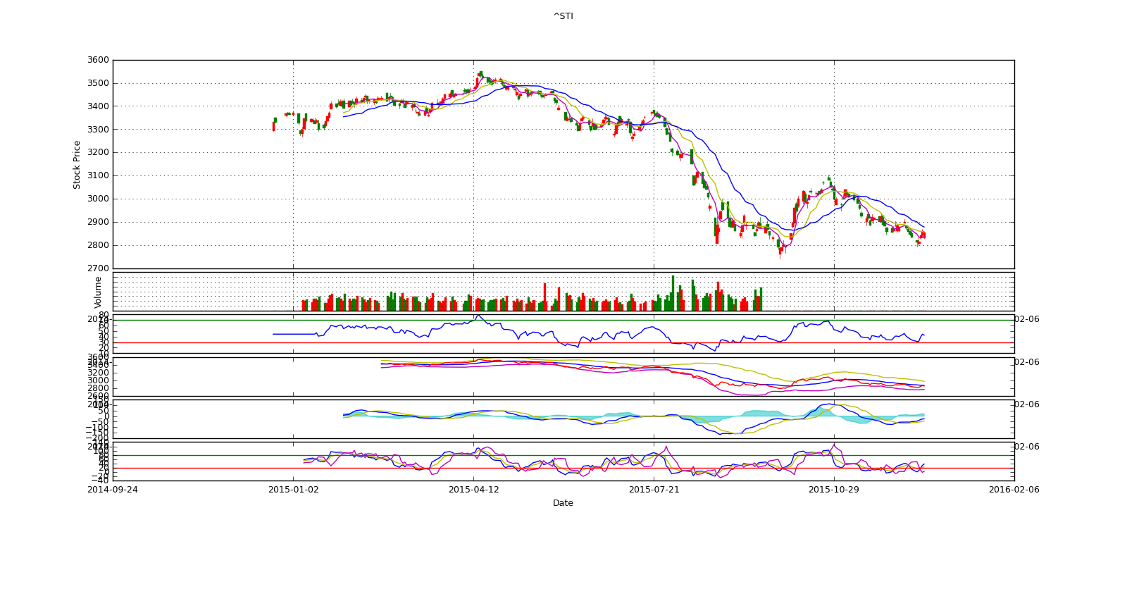Select the 2016-02-06 date tick label
Image resolution: width=1127 pixels, height=601 pixels.
[x=1014, y=490]
